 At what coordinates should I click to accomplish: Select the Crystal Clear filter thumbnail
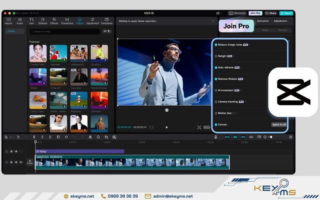tap(38, 53)
